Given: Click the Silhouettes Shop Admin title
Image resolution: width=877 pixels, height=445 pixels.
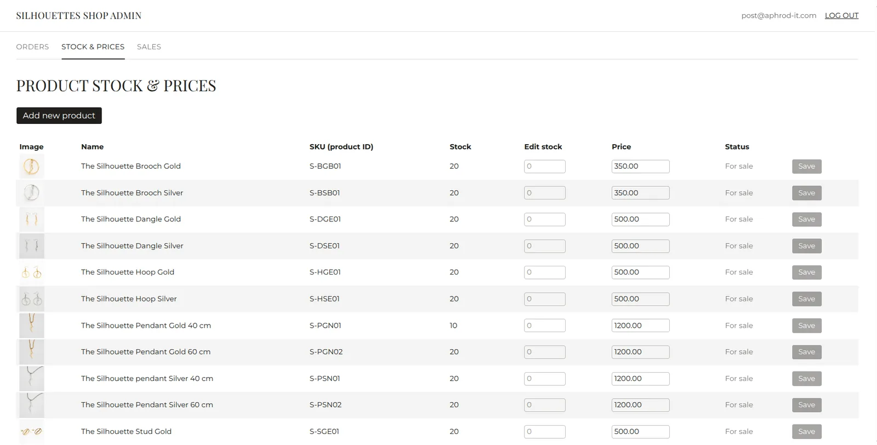Looking at the screenshot, I should coord(79,15).
